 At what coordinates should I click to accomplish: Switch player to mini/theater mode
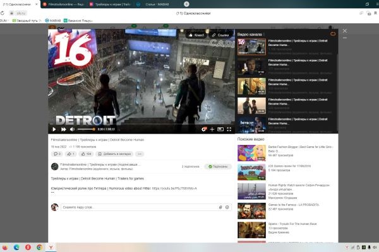(x=220, y=130)
